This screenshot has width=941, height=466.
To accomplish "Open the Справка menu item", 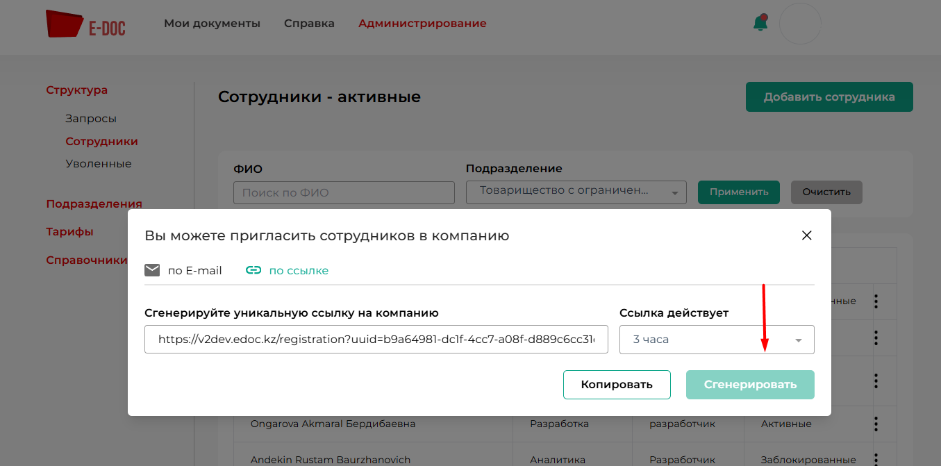I will click(309, 24).
